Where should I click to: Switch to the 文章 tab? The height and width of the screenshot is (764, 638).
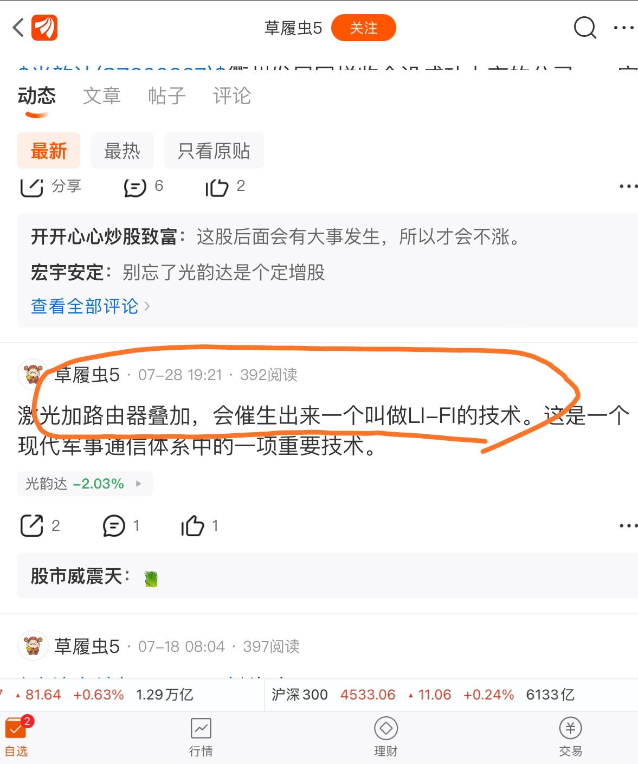102,96
